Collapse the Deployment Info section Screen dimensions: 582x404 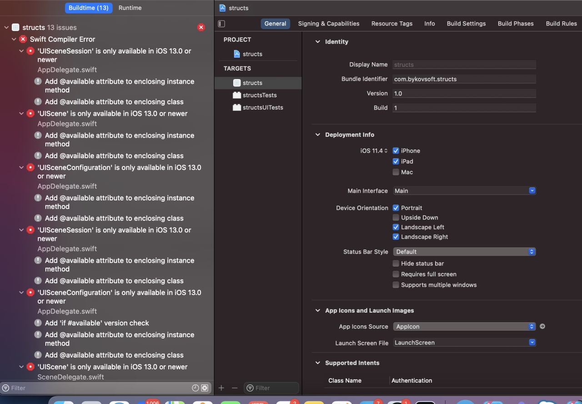click(x=318, y=135)
